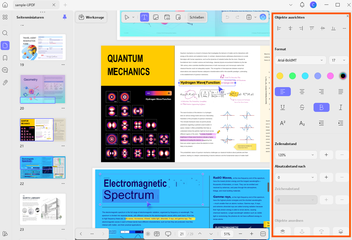
Task: Open the 120% Zeilenabstand dropdown
Action: coord(296,155)
